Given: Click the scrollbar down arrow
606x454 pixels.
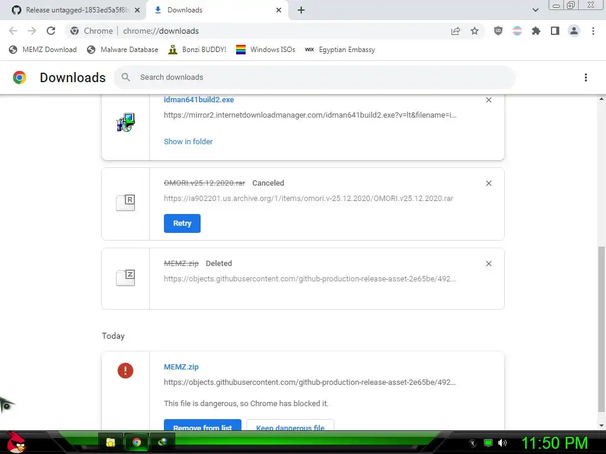Looking at the screenshot, I should [x=601, y=426].
